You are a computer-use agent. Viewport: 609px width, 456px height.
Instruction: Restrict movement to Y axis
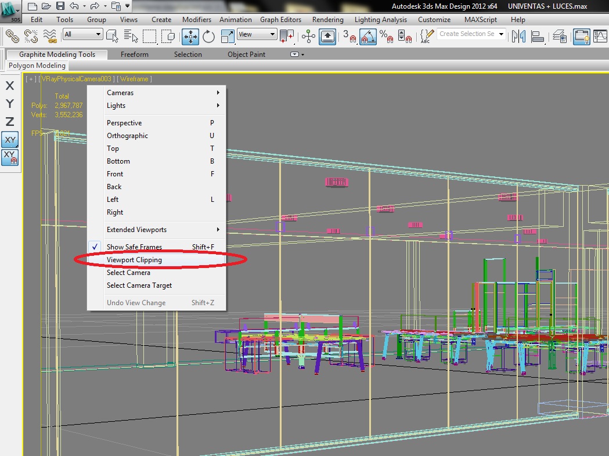coord(10,104)
